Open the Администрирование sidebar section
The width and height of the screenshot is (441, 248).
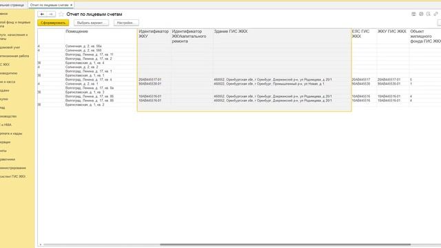pos(13,168)
